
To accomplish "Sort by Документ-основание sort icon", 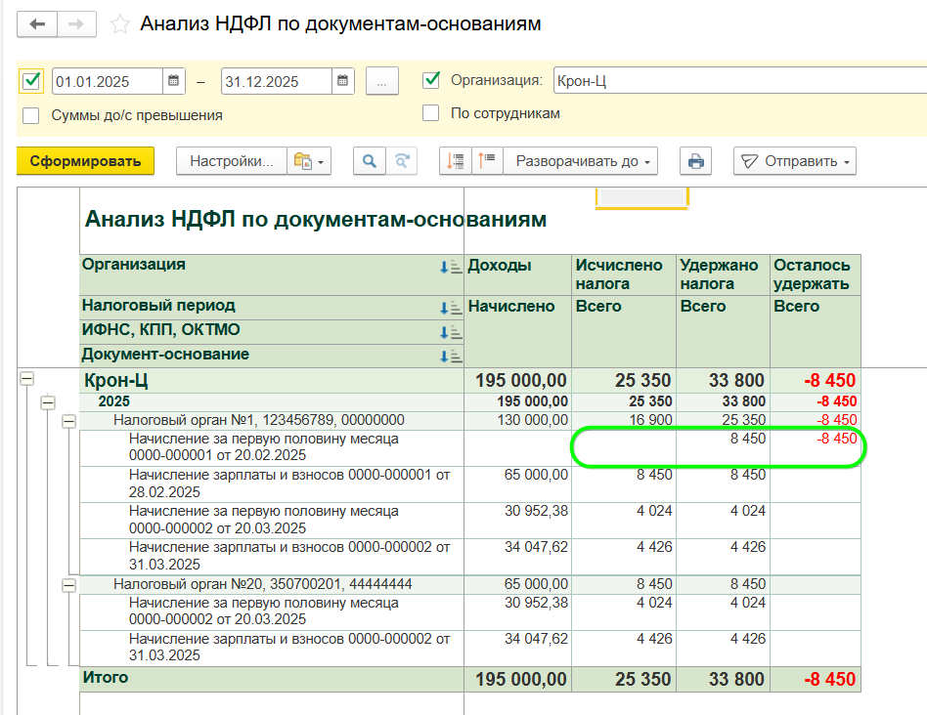I will point(451,356).
